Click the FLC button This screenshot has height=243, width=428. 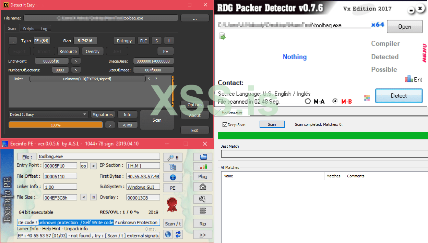coord(143,41)
